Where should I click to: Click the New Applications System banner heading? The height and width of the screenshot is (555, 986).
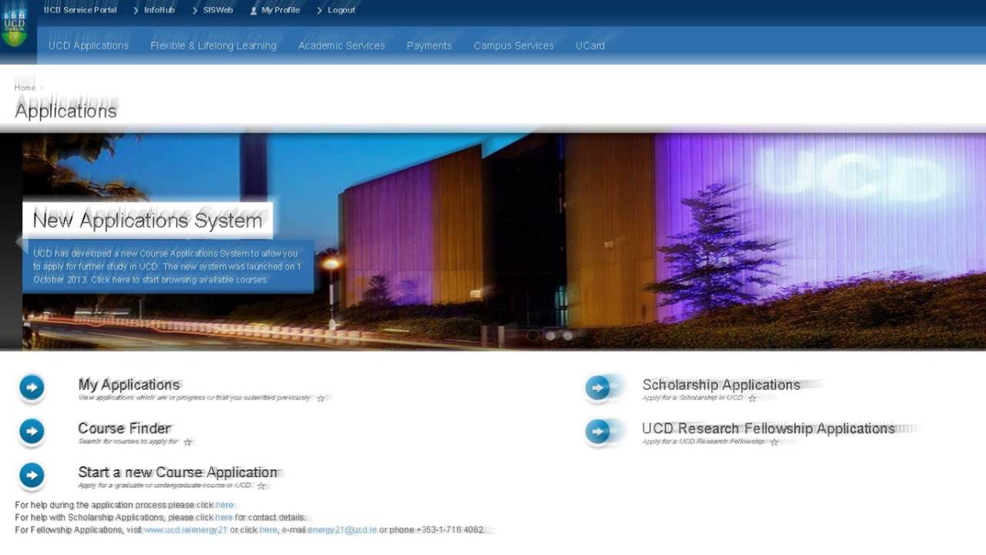click(147, 220)
